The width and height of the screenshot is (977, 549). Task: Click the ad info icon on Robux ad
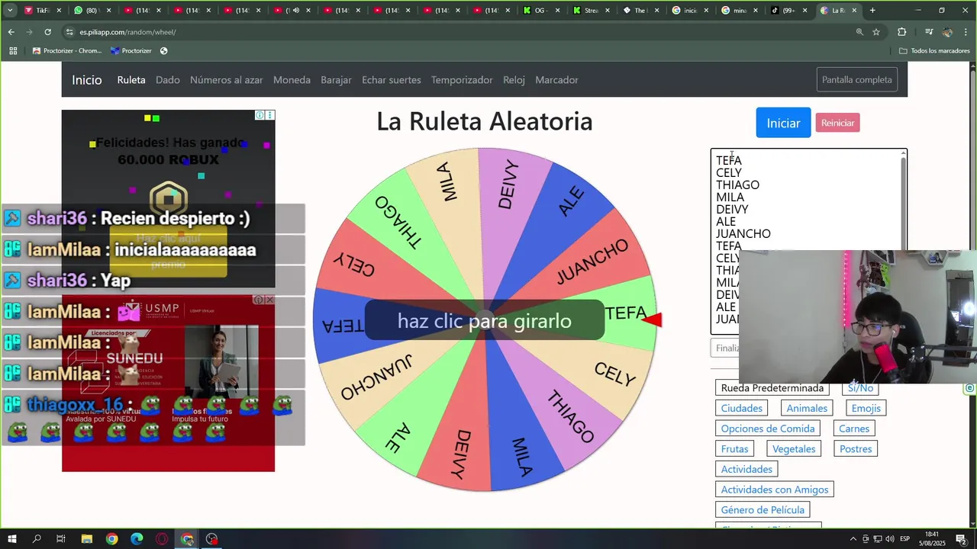[260, 115]
